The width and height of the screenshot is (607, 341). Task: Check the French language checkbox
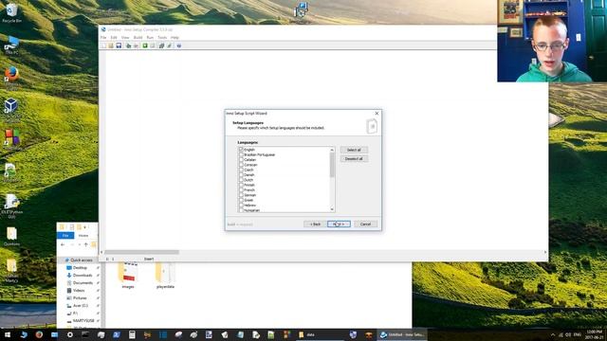pyautogui.click(x=241, y=189)
